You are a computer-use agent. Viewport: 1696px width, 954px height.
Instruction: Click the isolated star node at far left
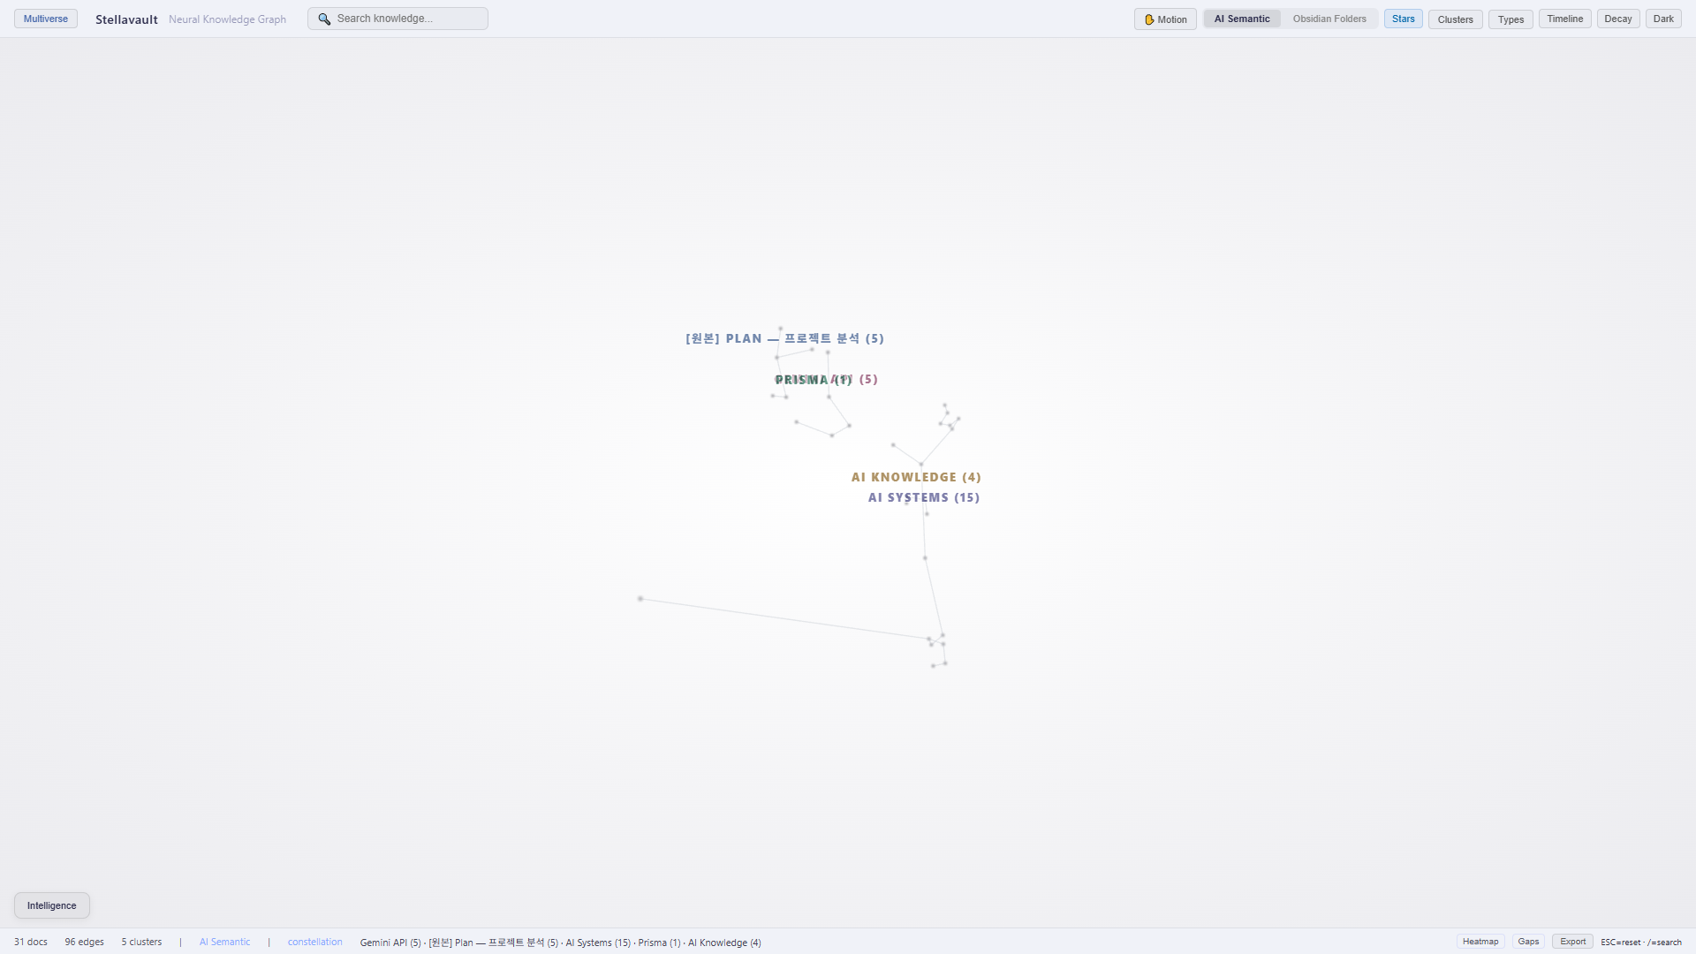[640, 599]
